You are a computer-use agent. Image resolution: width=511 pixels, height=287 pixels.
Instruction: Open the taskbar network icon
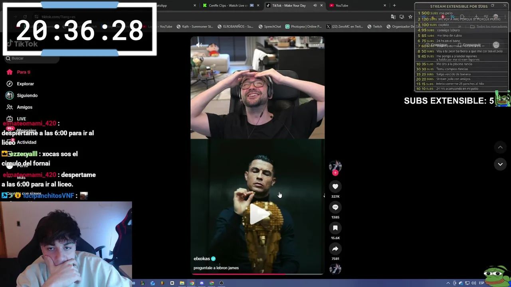point(467,283)
